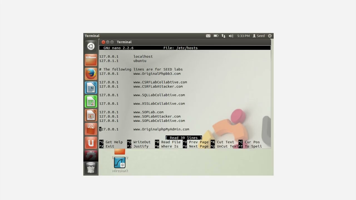The width and height of the screenshot is (356, 200).
Task: Click the ^C Cur Pos shortcut label
Action: (249, 142)
